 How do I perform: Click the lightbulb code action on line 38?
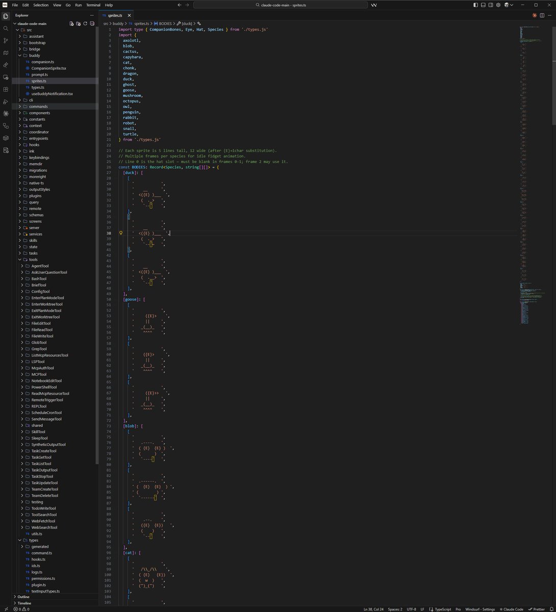click(121, 233)
